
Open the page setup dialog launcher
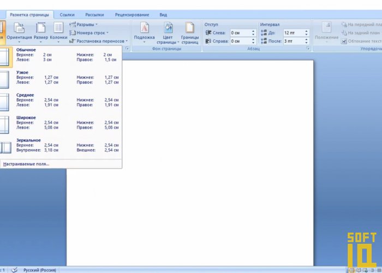point(127,49)
